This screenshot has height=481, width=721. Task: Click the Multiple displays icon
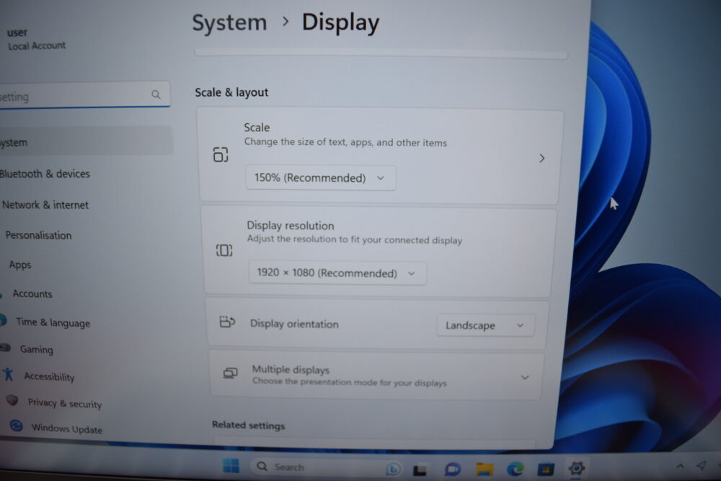[230, 373]
